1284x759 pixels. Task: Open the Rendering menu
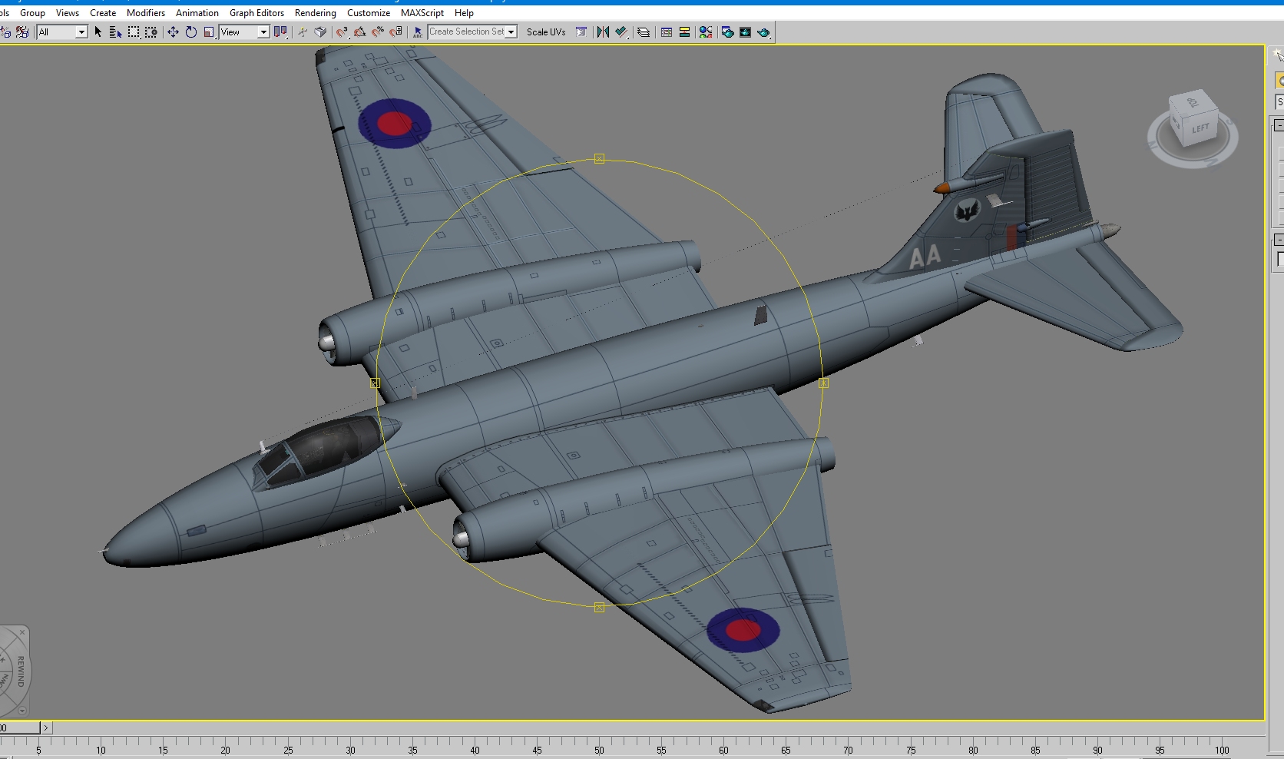316,13
